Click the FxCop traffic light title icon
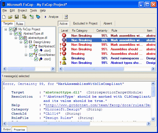This screenshot has height=133, width=158. point(4,5)
